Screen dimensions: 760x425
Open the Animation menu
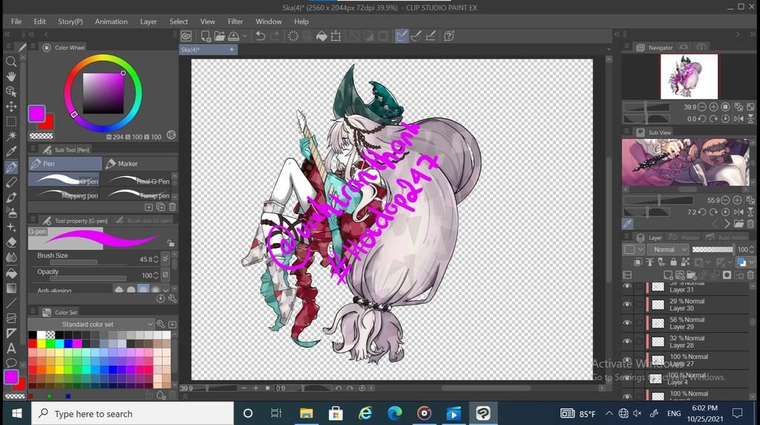point(111,22)
